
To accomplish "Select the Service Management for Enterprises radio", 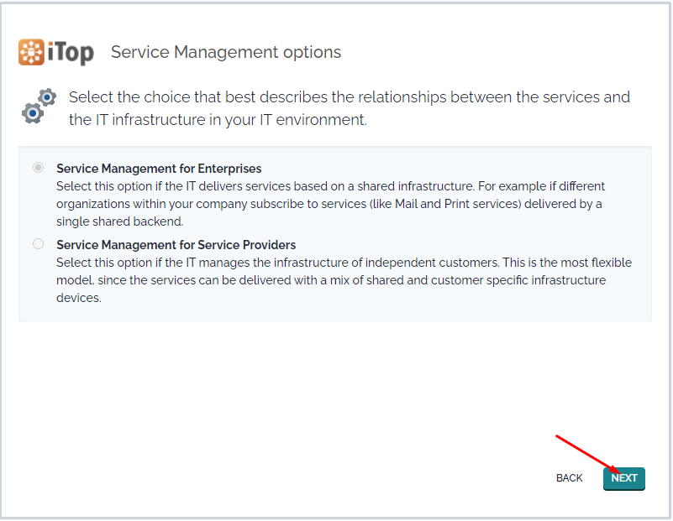I will [x=38, y=168].
